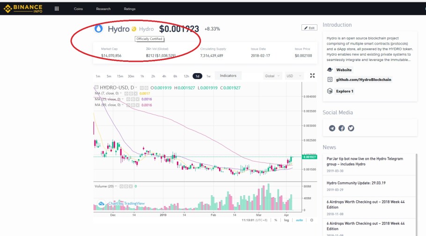Open the Coins menu
The image size is (426, 236).
pos(78,9)
